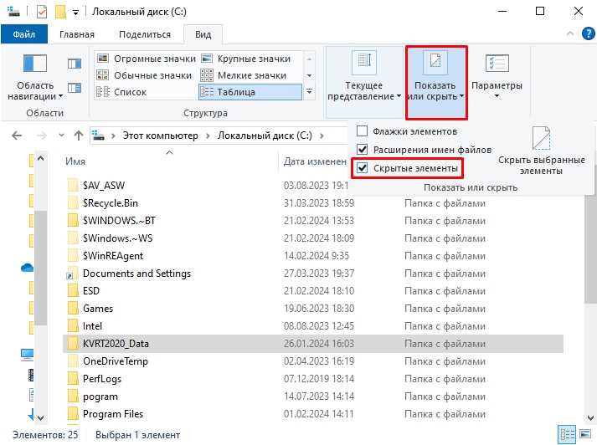Switch to the Главная tab

tap(77, 34)
